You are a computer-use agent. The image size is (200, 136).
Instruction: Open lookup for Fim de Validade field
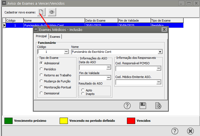click(x=109, y=78)
